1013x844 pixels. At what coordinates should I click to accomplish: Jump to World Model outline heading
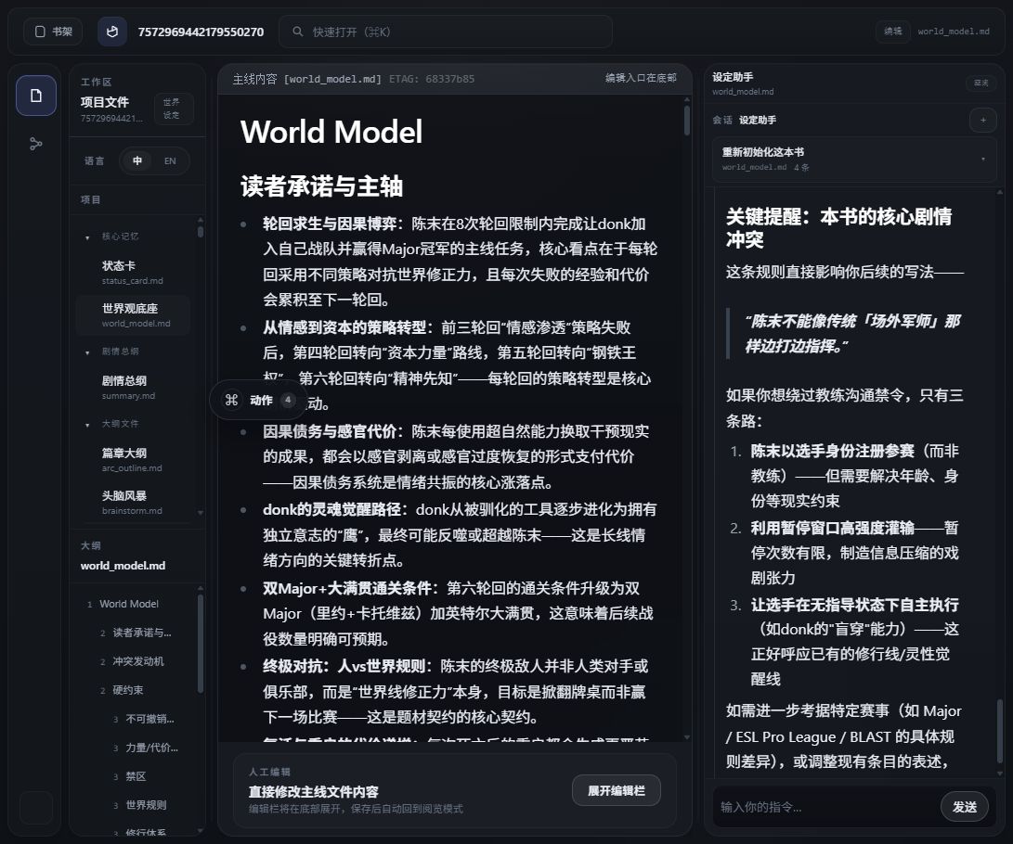129,604
